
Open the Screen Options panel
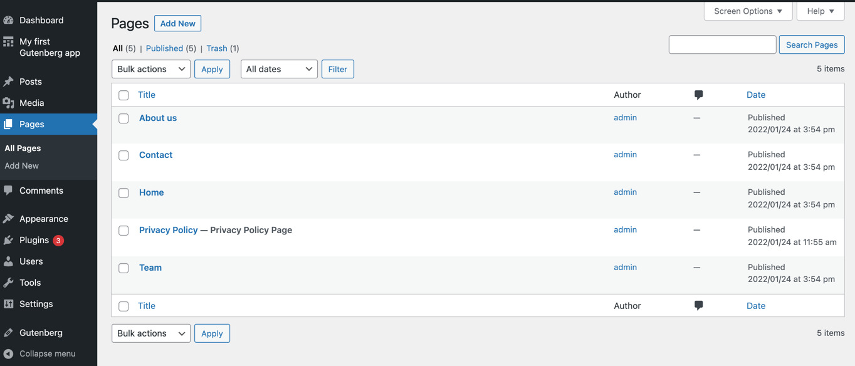[x=748, y=11]
